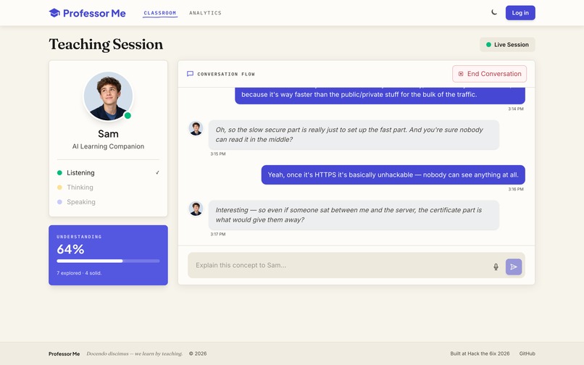Select the Thinking status row

[x=108, y=188]
